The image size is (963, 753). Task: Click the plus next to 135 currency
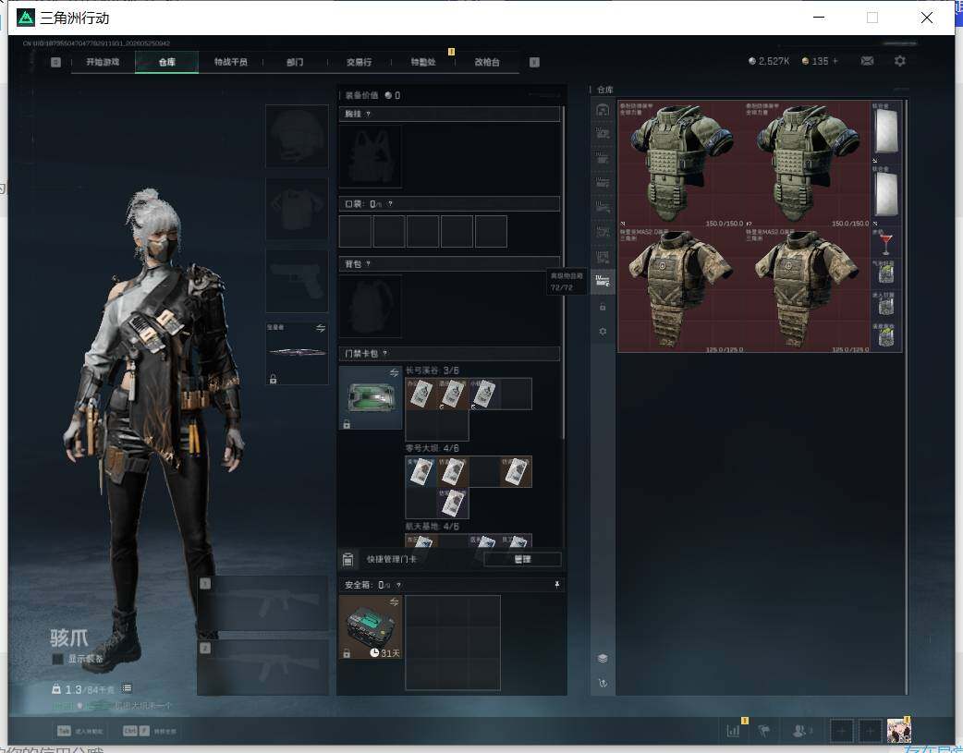coord(835,61)
